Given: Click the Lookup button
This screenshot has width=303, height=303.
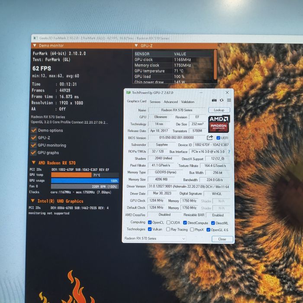Looking at the screenshot, I should click(219, 110).
